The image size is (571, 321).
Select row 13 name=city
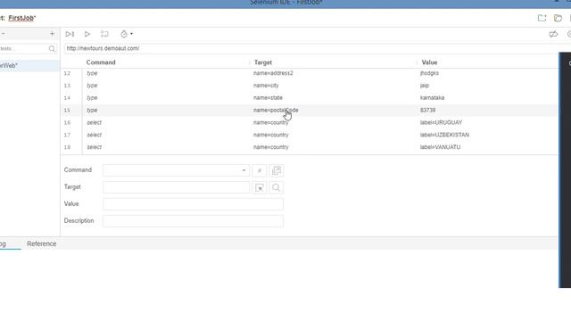pyautogui.click(x=310, y=86)
